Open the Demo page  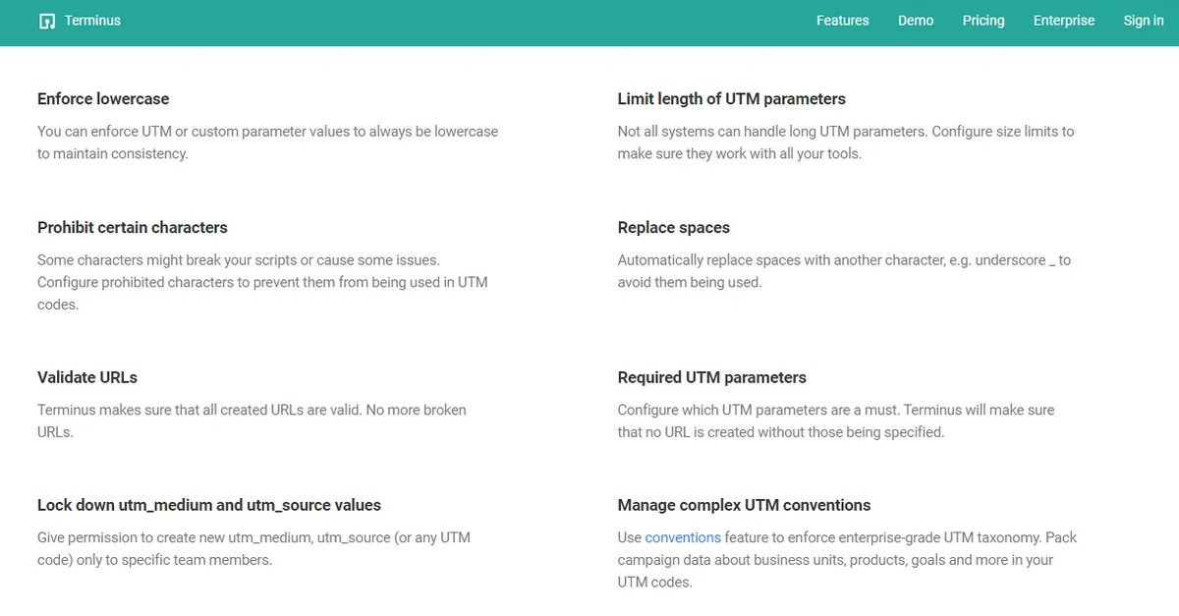tap(916, 21)
